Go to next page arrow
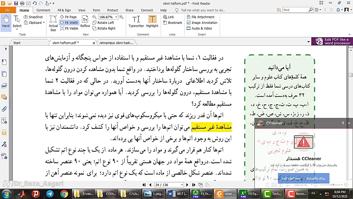The width and height of the screenshot is (353, 199). coord(187,185)
